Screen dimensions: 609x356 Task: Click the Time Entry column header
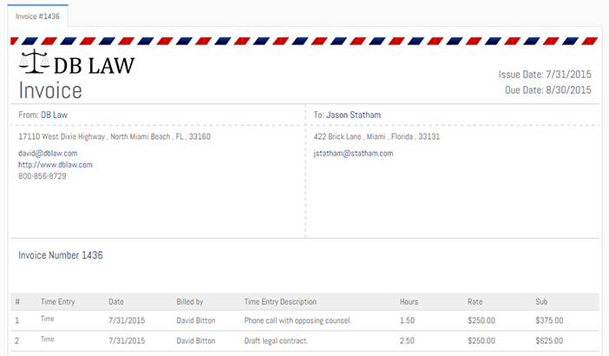tap(58, 302)
